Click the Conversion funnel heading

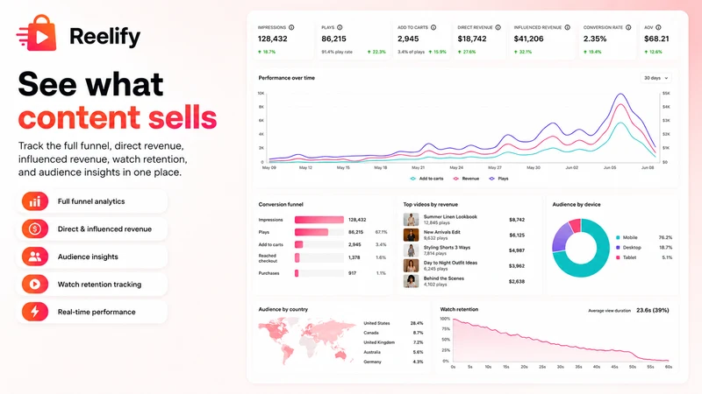click(x=281, y=205)
